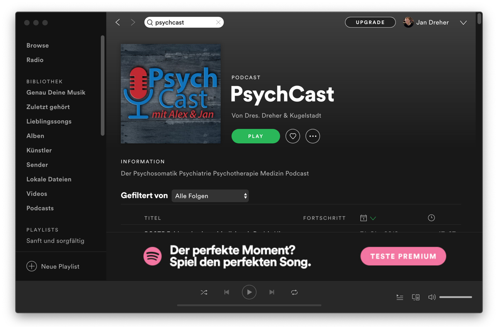
Task: Open Podcasts in the sidebar
Action: (40, 208)
